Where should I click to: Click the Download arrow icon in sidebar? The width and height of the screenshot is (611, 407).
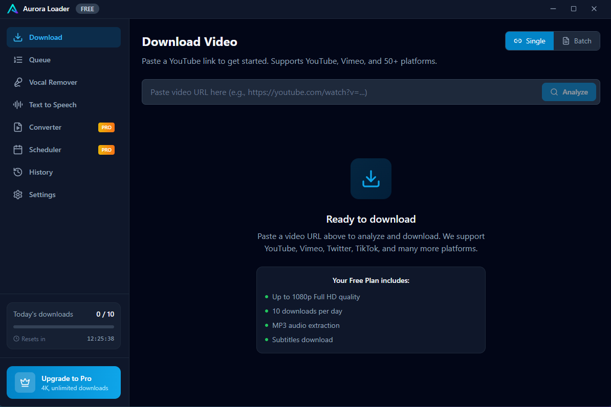(x=18, y=37)
